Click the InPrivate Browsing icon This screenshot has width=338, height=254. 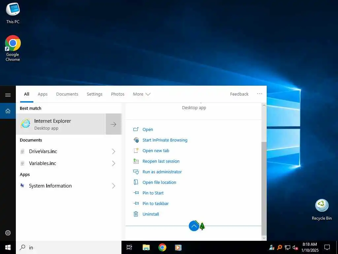[136, 140]
